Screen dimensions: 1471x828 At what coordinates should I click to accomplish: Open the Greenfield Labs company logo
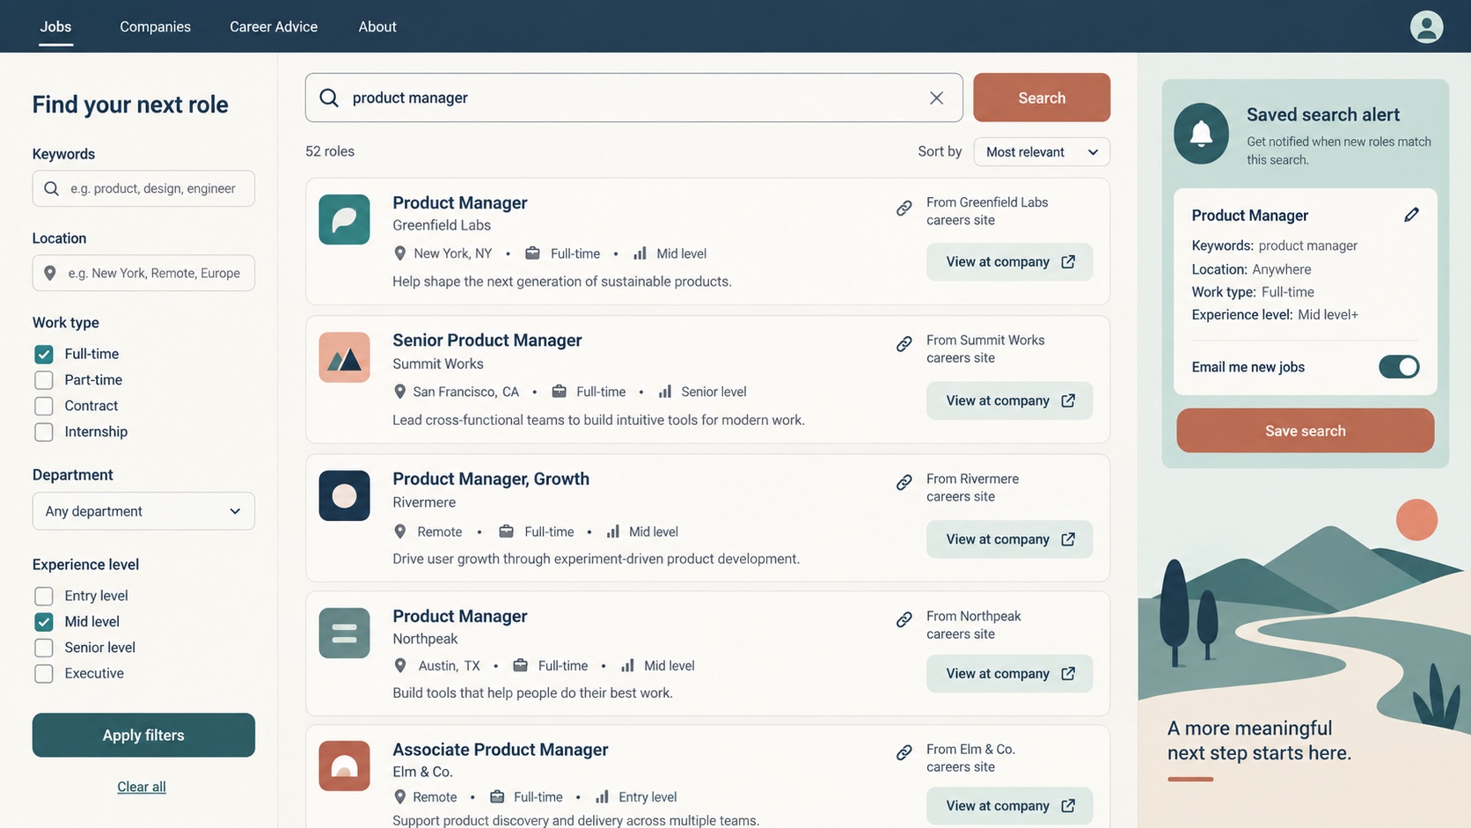pyautogui.click(x=344, y=219)
